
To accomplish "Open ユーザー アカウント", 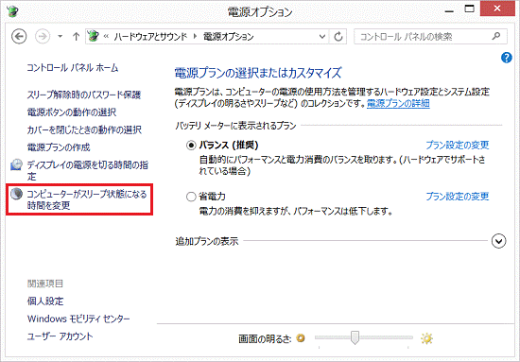I will pos(60,336).
